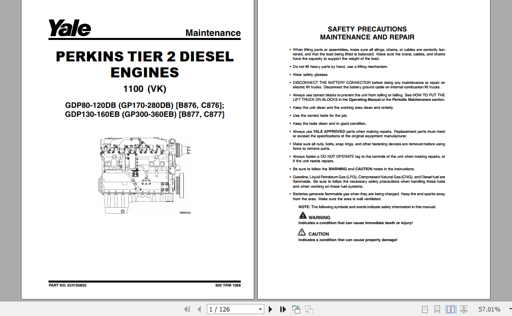The image size is (512, 316).
Task: Enable continuous scrolling page layout
Action: click(438, 309)
